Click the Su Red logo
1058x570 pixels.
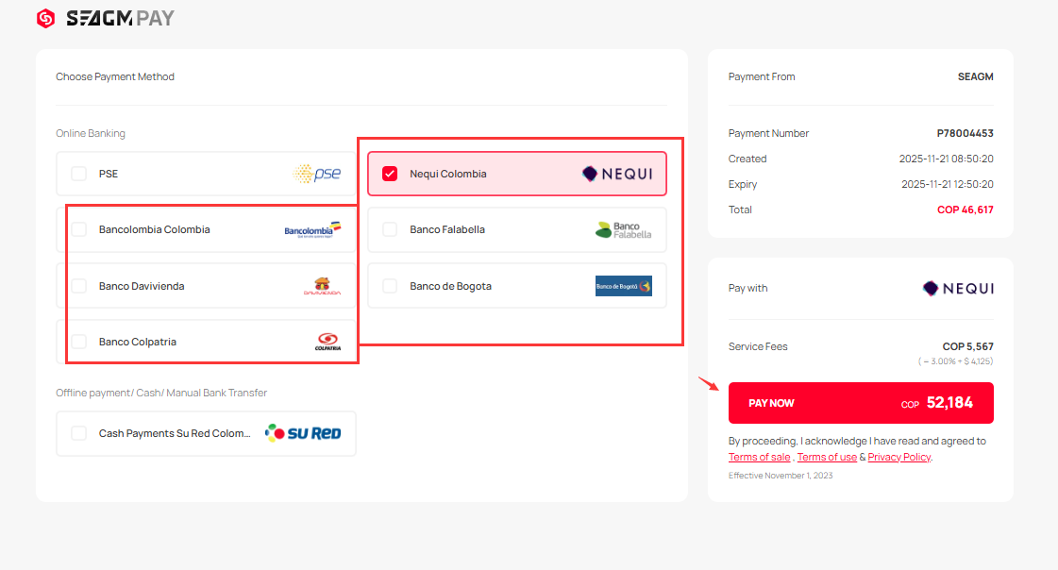tap(303, 433)
